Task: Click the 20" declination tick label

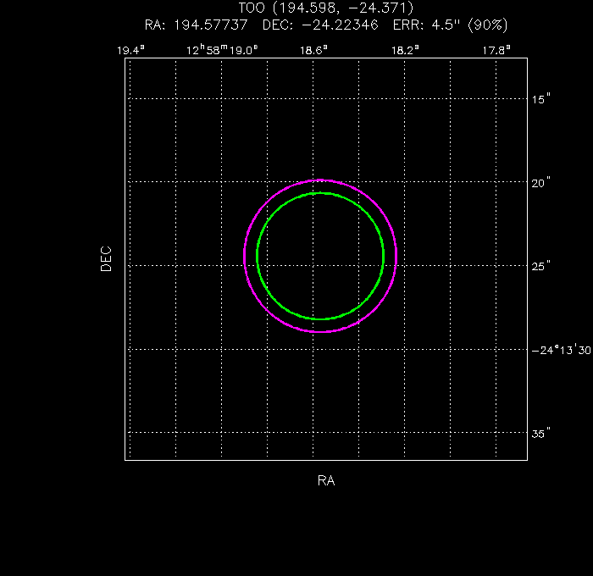Action: (x=542, y=182)
